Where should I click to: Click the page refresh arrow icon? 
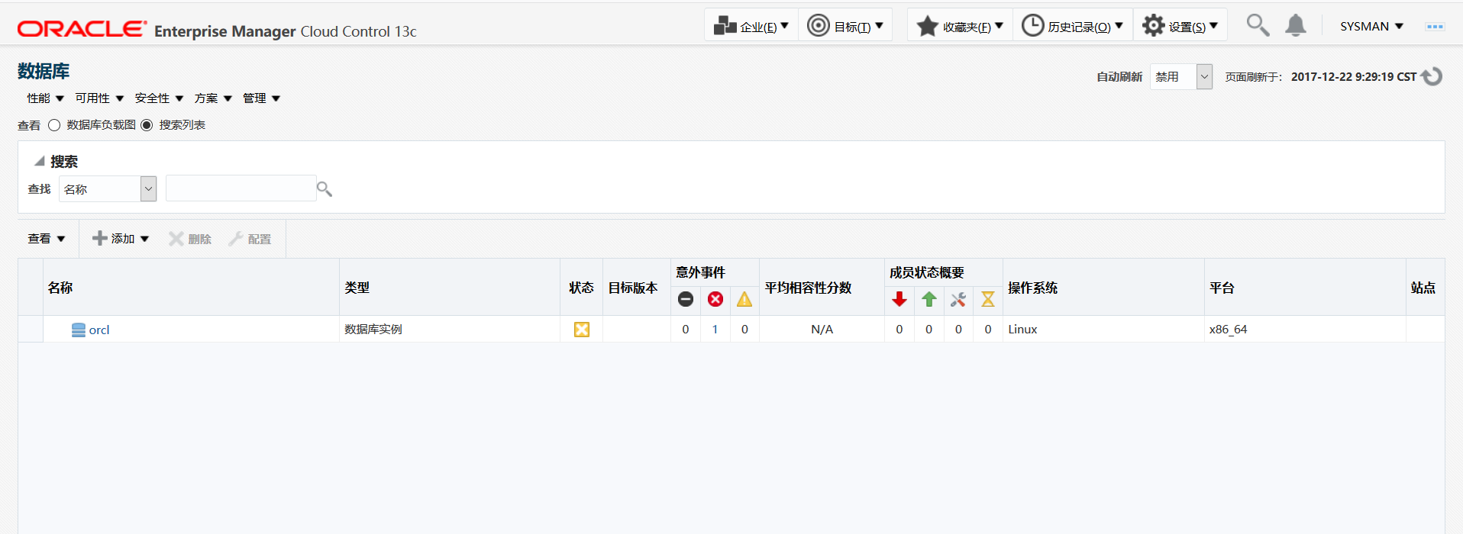(1432, 76)
